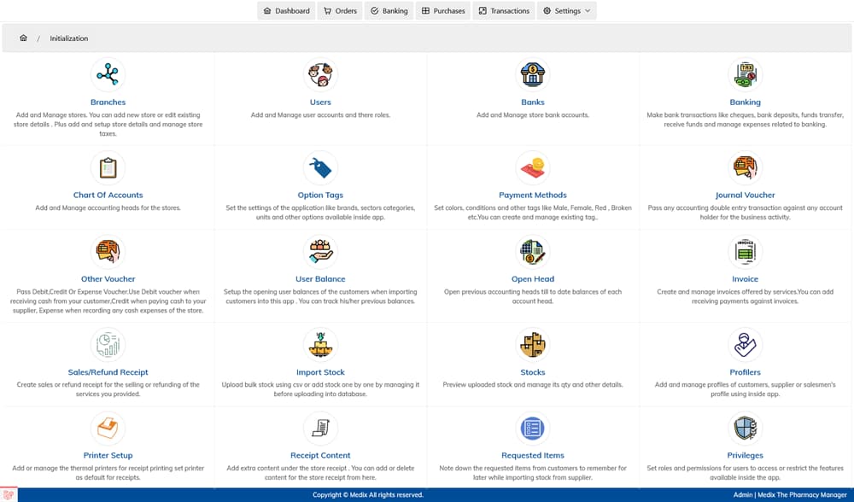
Task: Open the Requested Items list icon
Action: pyautogui.click(x=533, y=428)
